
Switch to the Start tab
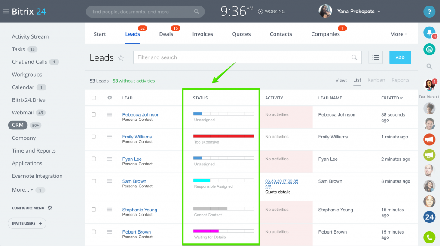[100, 34]
